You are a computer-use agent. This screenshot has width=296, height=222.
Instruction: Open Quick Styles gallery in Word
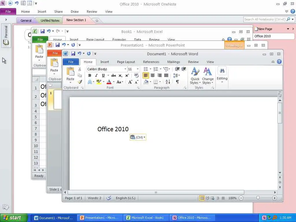coord(195,76)
